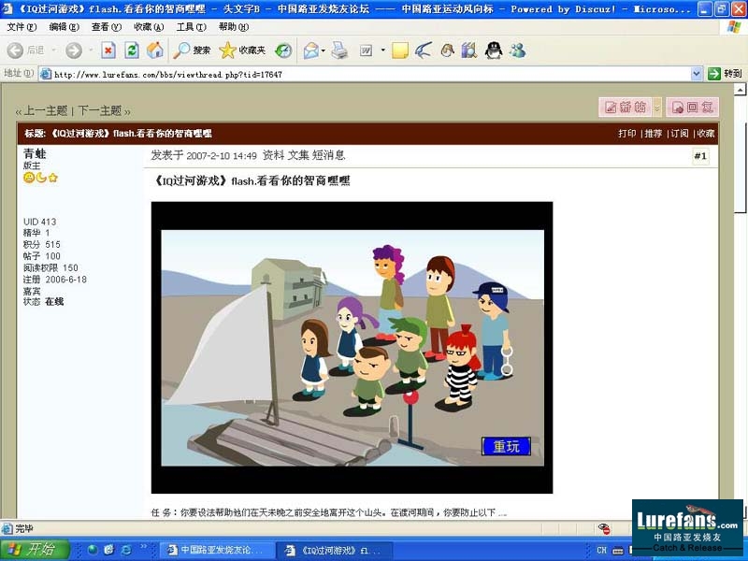Click the scroll up arrow
The image size is (748, 561).
point(740,89)
